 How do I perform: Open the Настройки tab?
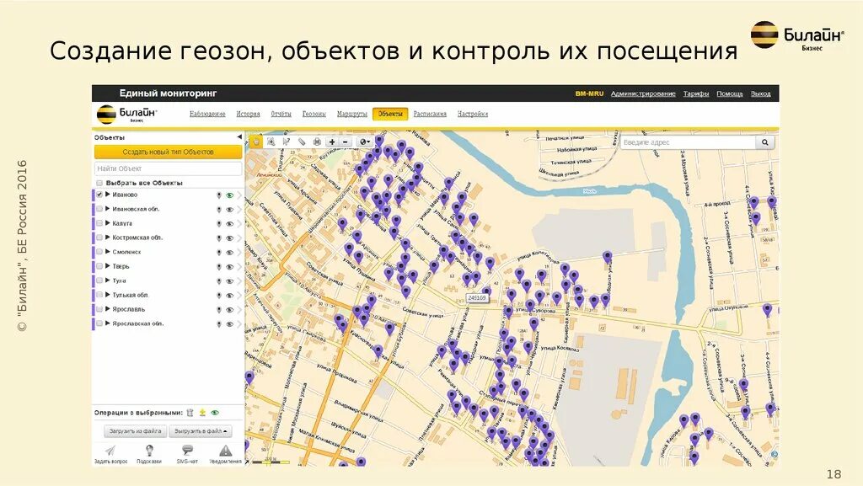click(x=473, y=114)
